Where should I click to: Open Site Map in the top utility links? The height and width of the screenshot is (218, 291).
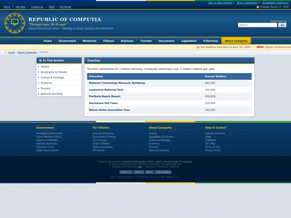click(20, 7)
